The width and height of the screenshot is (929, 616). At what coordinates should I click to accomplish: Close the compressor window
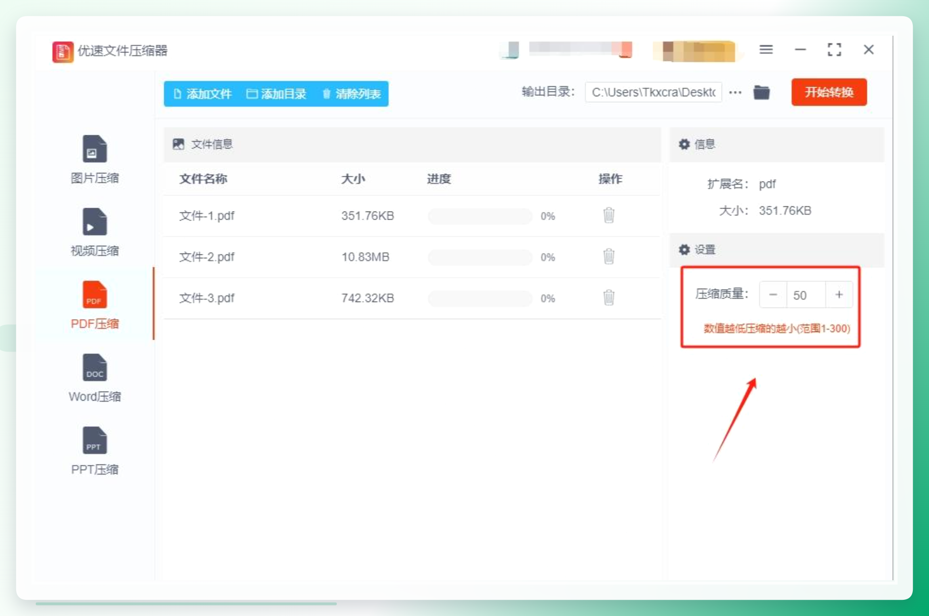coord(868,50)
